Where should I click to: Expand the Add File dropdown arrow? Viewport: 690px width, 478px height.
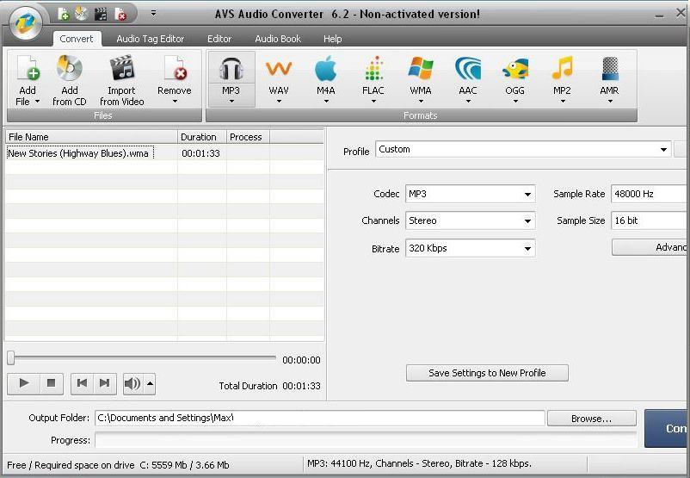[37, 102]
